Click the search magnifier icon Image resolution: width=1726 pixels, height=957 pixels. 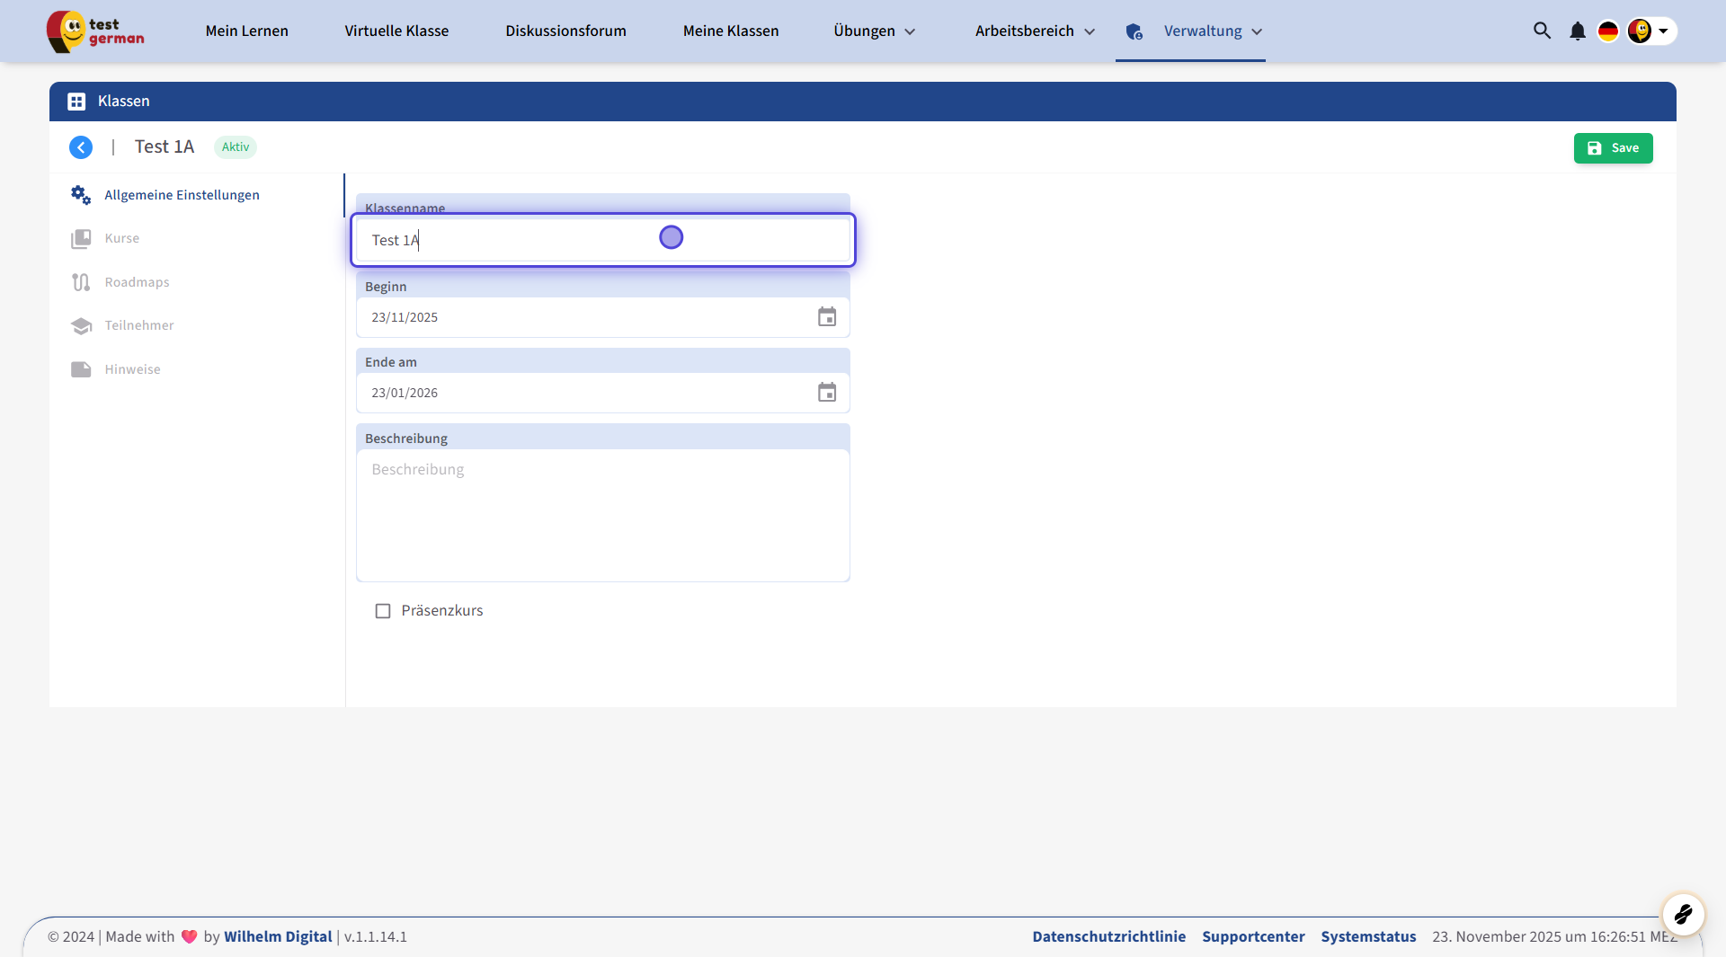click(x=1542, y=31)
